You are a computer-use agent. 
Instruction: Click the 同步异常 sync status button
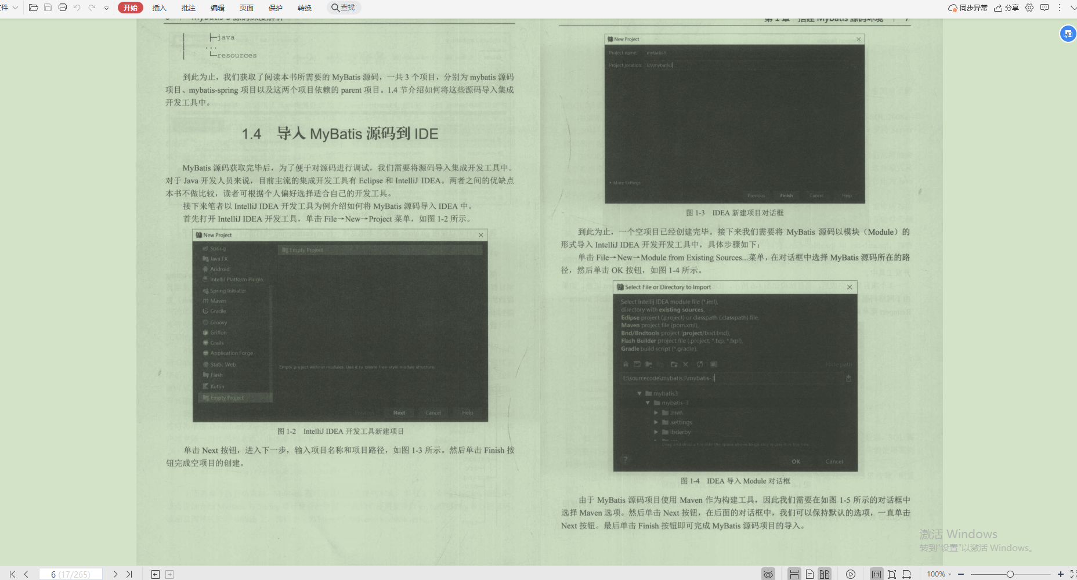point(968,8)
